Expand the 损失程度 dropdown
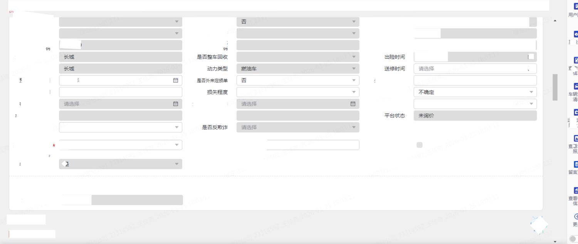This screenshot has height=244, width=578. [x=297, y=92]
